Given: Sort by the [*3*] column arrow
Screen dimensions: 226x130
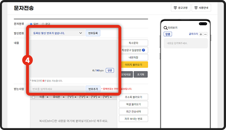Looking at the screenshot, I should point(99,97).
